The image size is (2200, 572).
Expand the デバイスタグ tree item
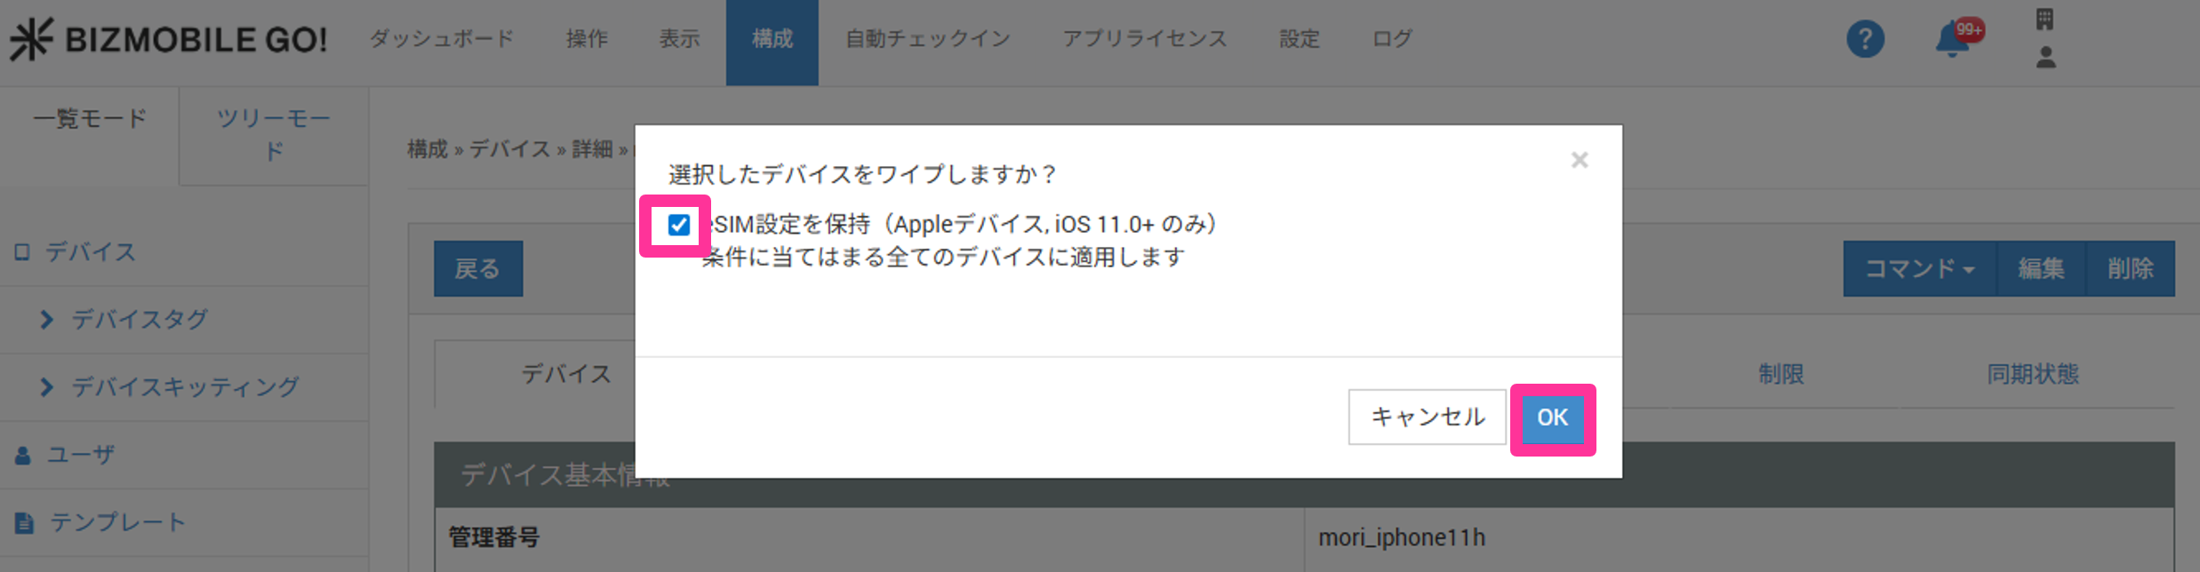pos(47,320)
